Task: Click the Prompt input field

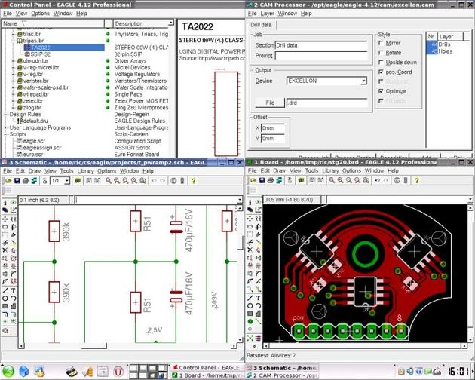Action: [320, 55]
